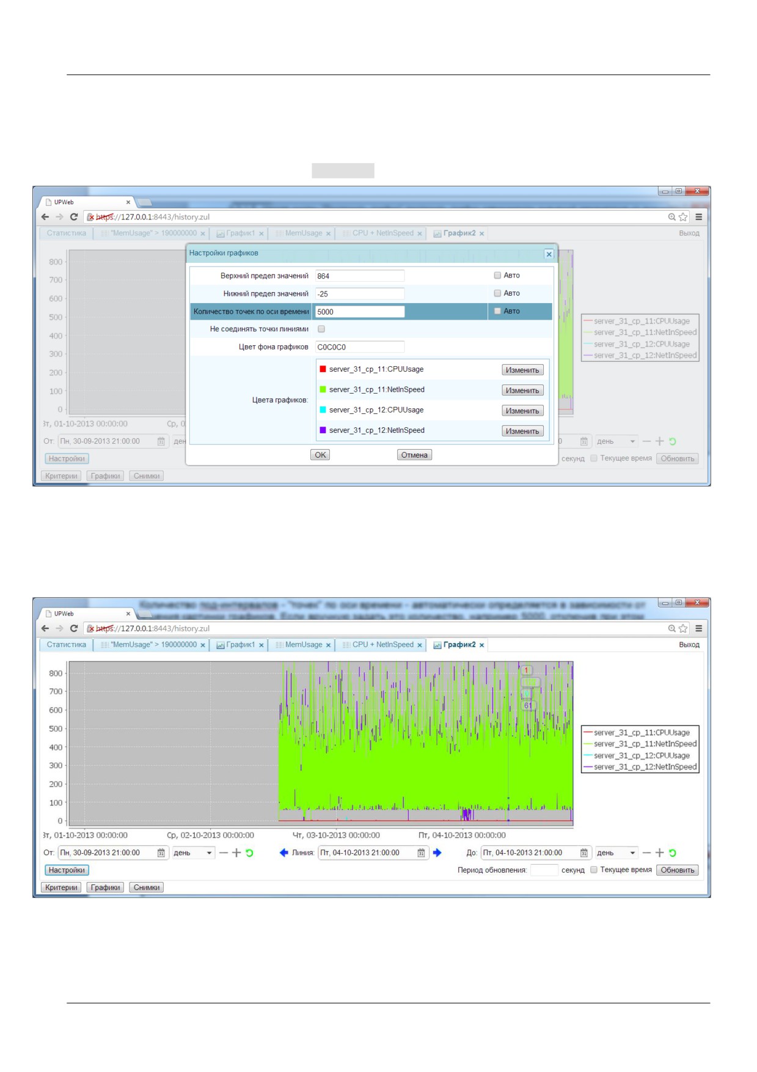
Task: Click the minus icon beside the От period, chart-only window
Action: point(223,853)
